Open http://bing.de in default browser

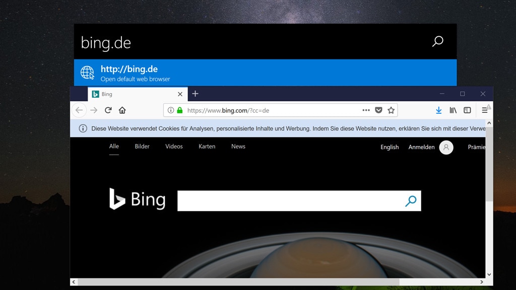pos(202,72)
